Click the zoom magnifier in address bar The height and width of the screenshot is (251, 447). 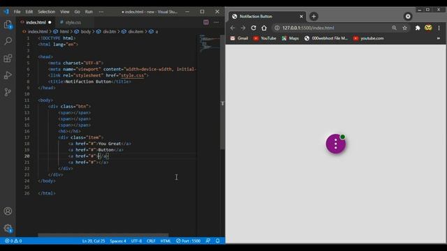pyautogui.click(x=394, y=28)
